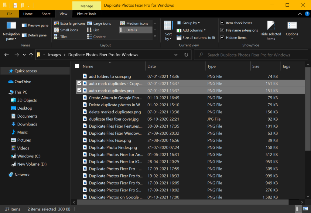Sort files by Type column
311x213 pixels.
[x=228, y=66]
